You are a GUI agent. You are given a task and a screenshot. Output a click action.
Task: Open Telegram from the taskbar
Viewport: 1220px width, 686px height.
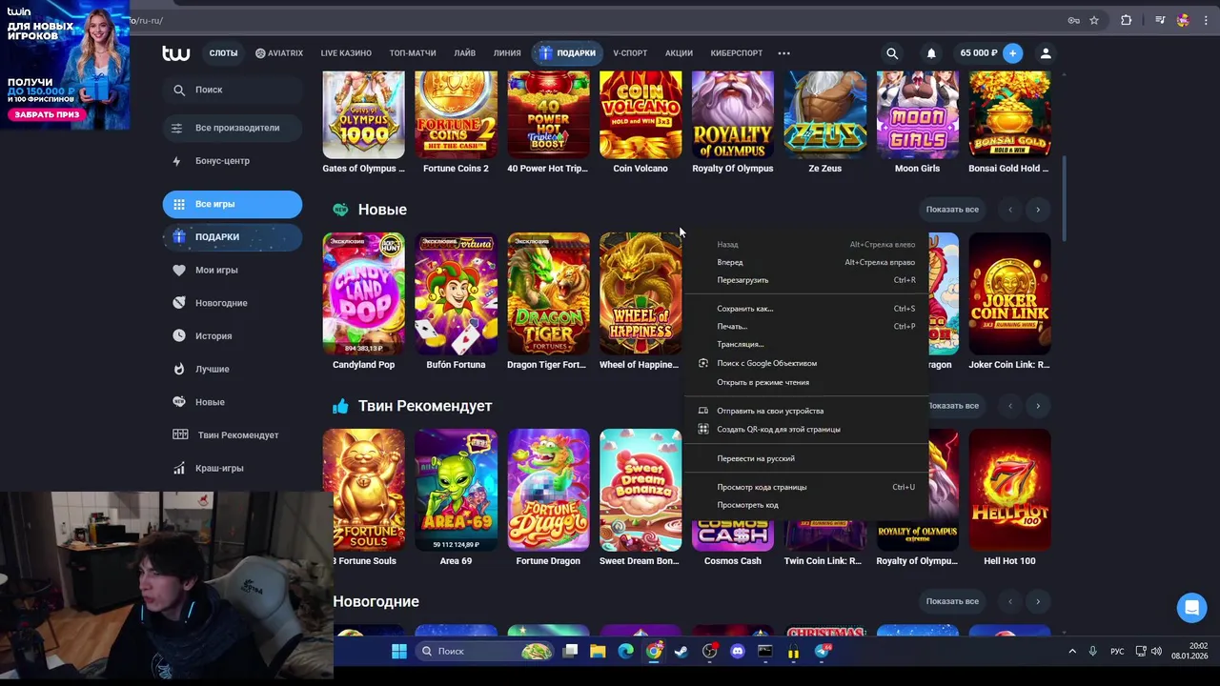[822, 651]
